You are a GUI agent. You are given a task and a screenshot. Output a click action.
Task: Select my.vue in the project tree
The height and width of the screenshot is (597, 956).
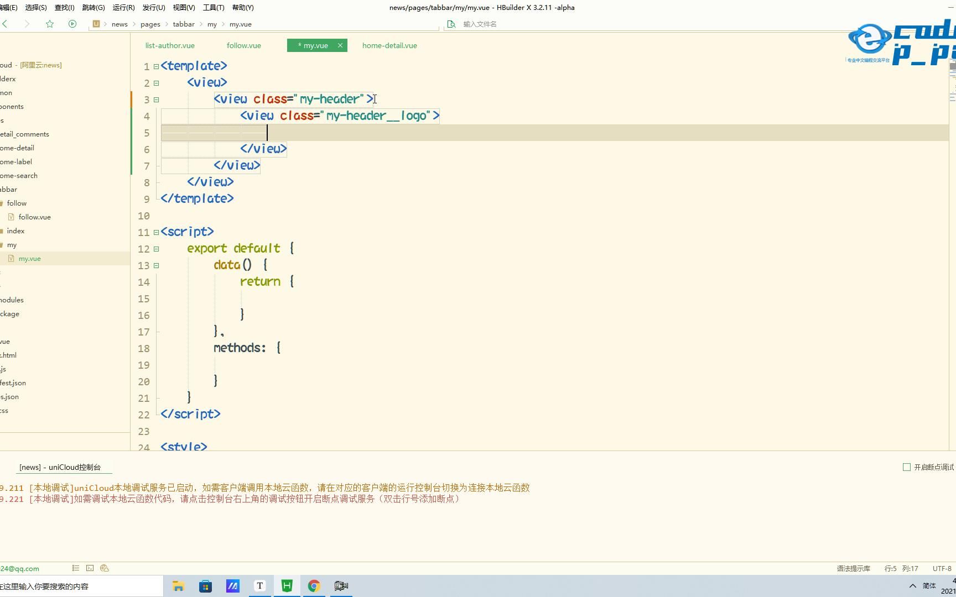click(29, 258)
